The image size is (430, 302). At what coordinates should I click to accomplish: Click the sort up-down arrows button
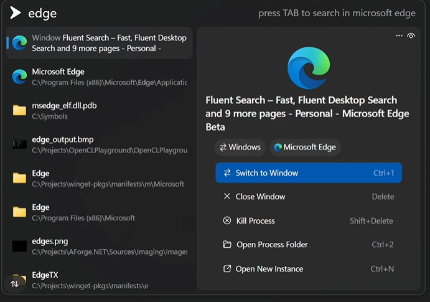[14, 284]
